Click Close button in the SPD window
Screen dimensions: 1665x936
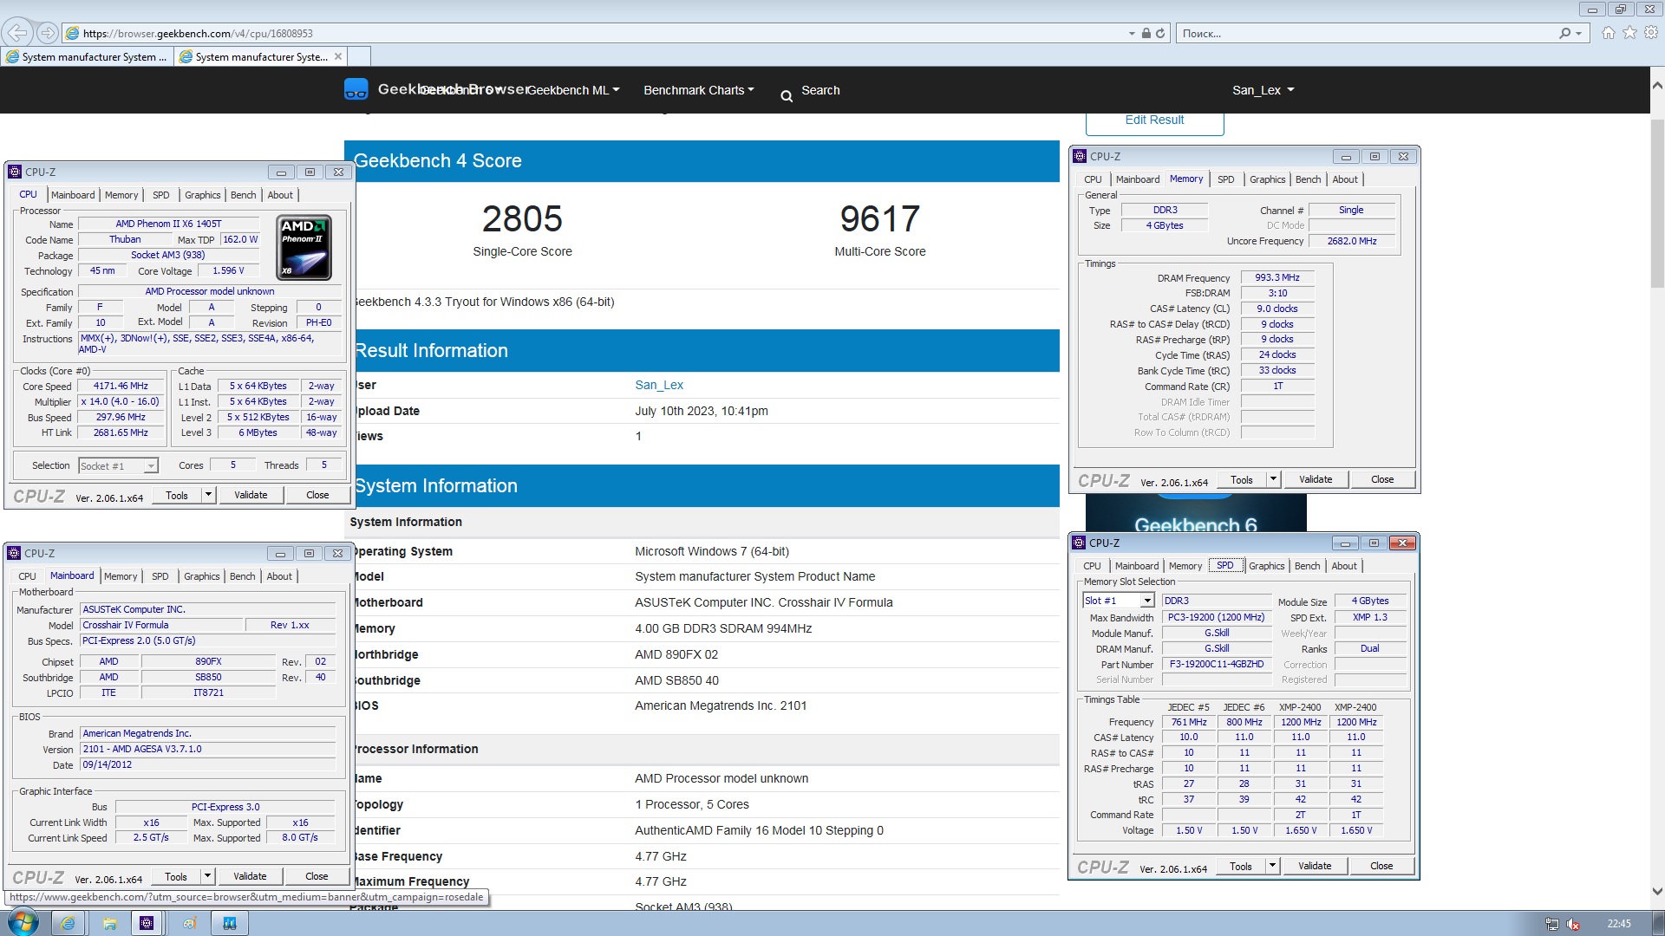[x=1381, y=866]
